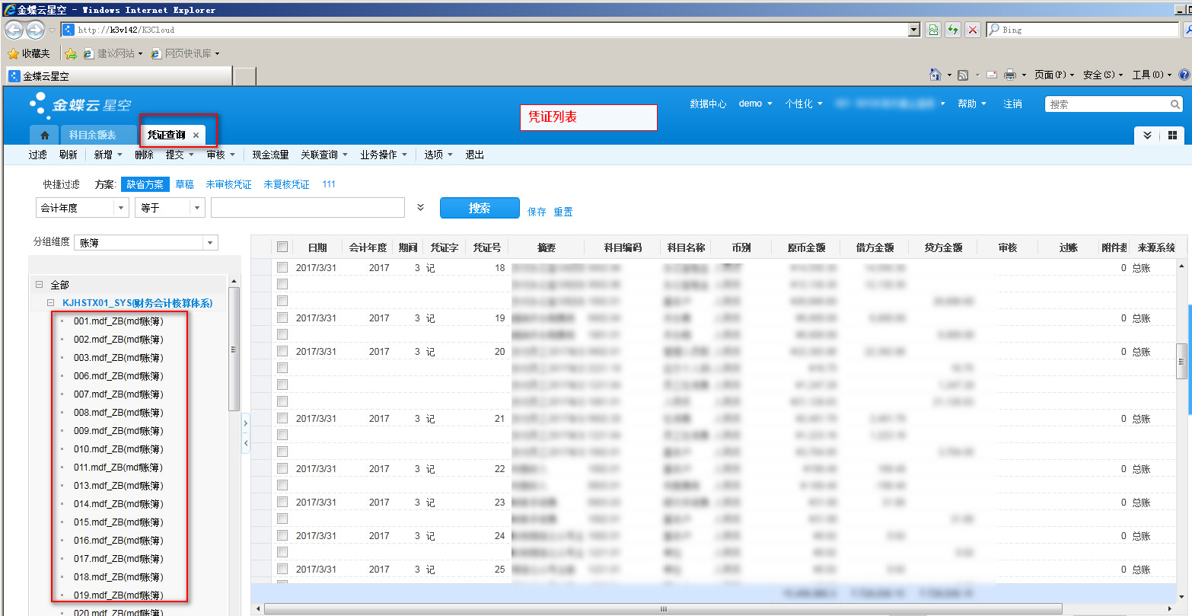Screen dimensions: 1192x616
Task: Click the IE stop loading X button
Action: click(973, 30)
